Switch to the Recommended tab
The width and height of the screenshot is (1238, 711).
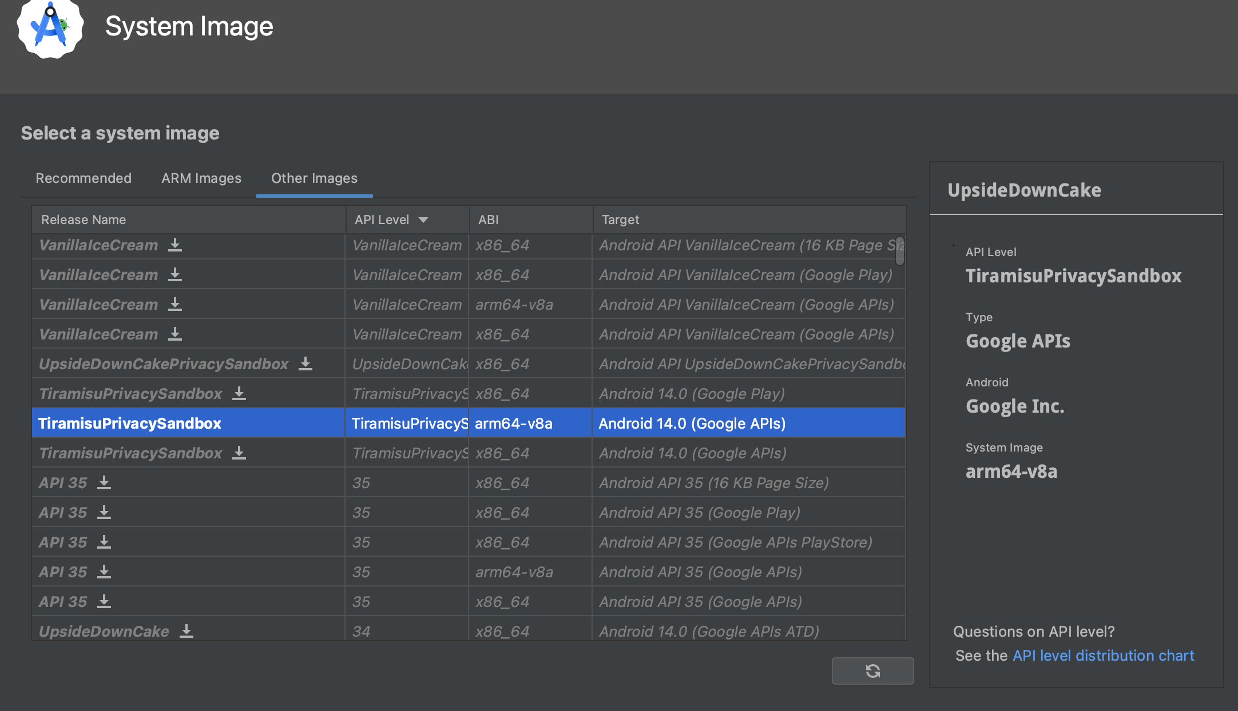84,178
